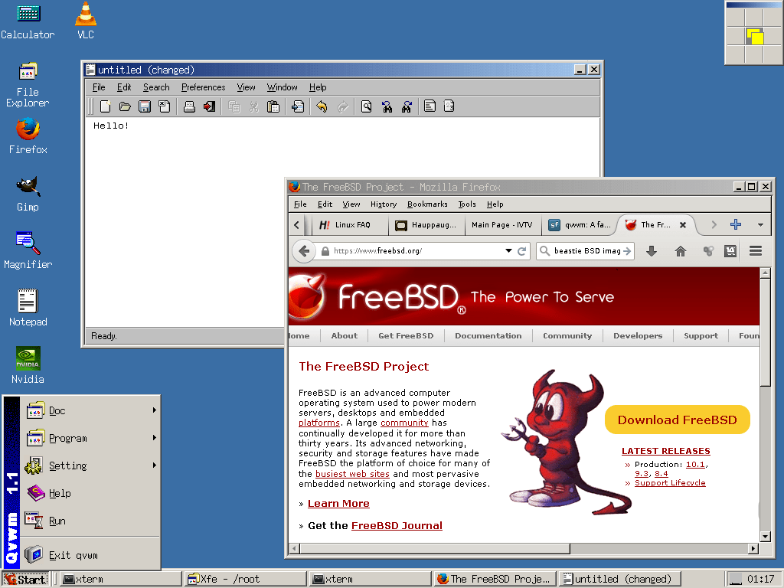This screenshot has height=588, width=784.
Task: Quit the editor using the red-arrow door icon
Action: (209, 106)
